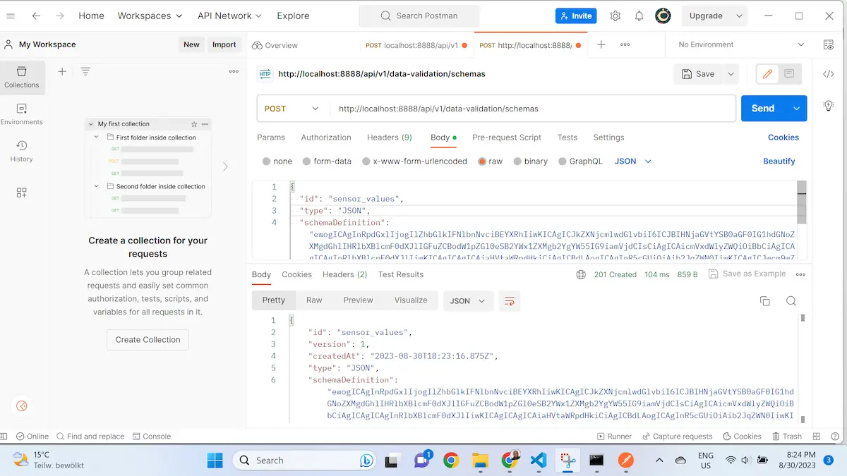Switch to the Authorization tab
The image size is (847, 476).
coord(326,138)
